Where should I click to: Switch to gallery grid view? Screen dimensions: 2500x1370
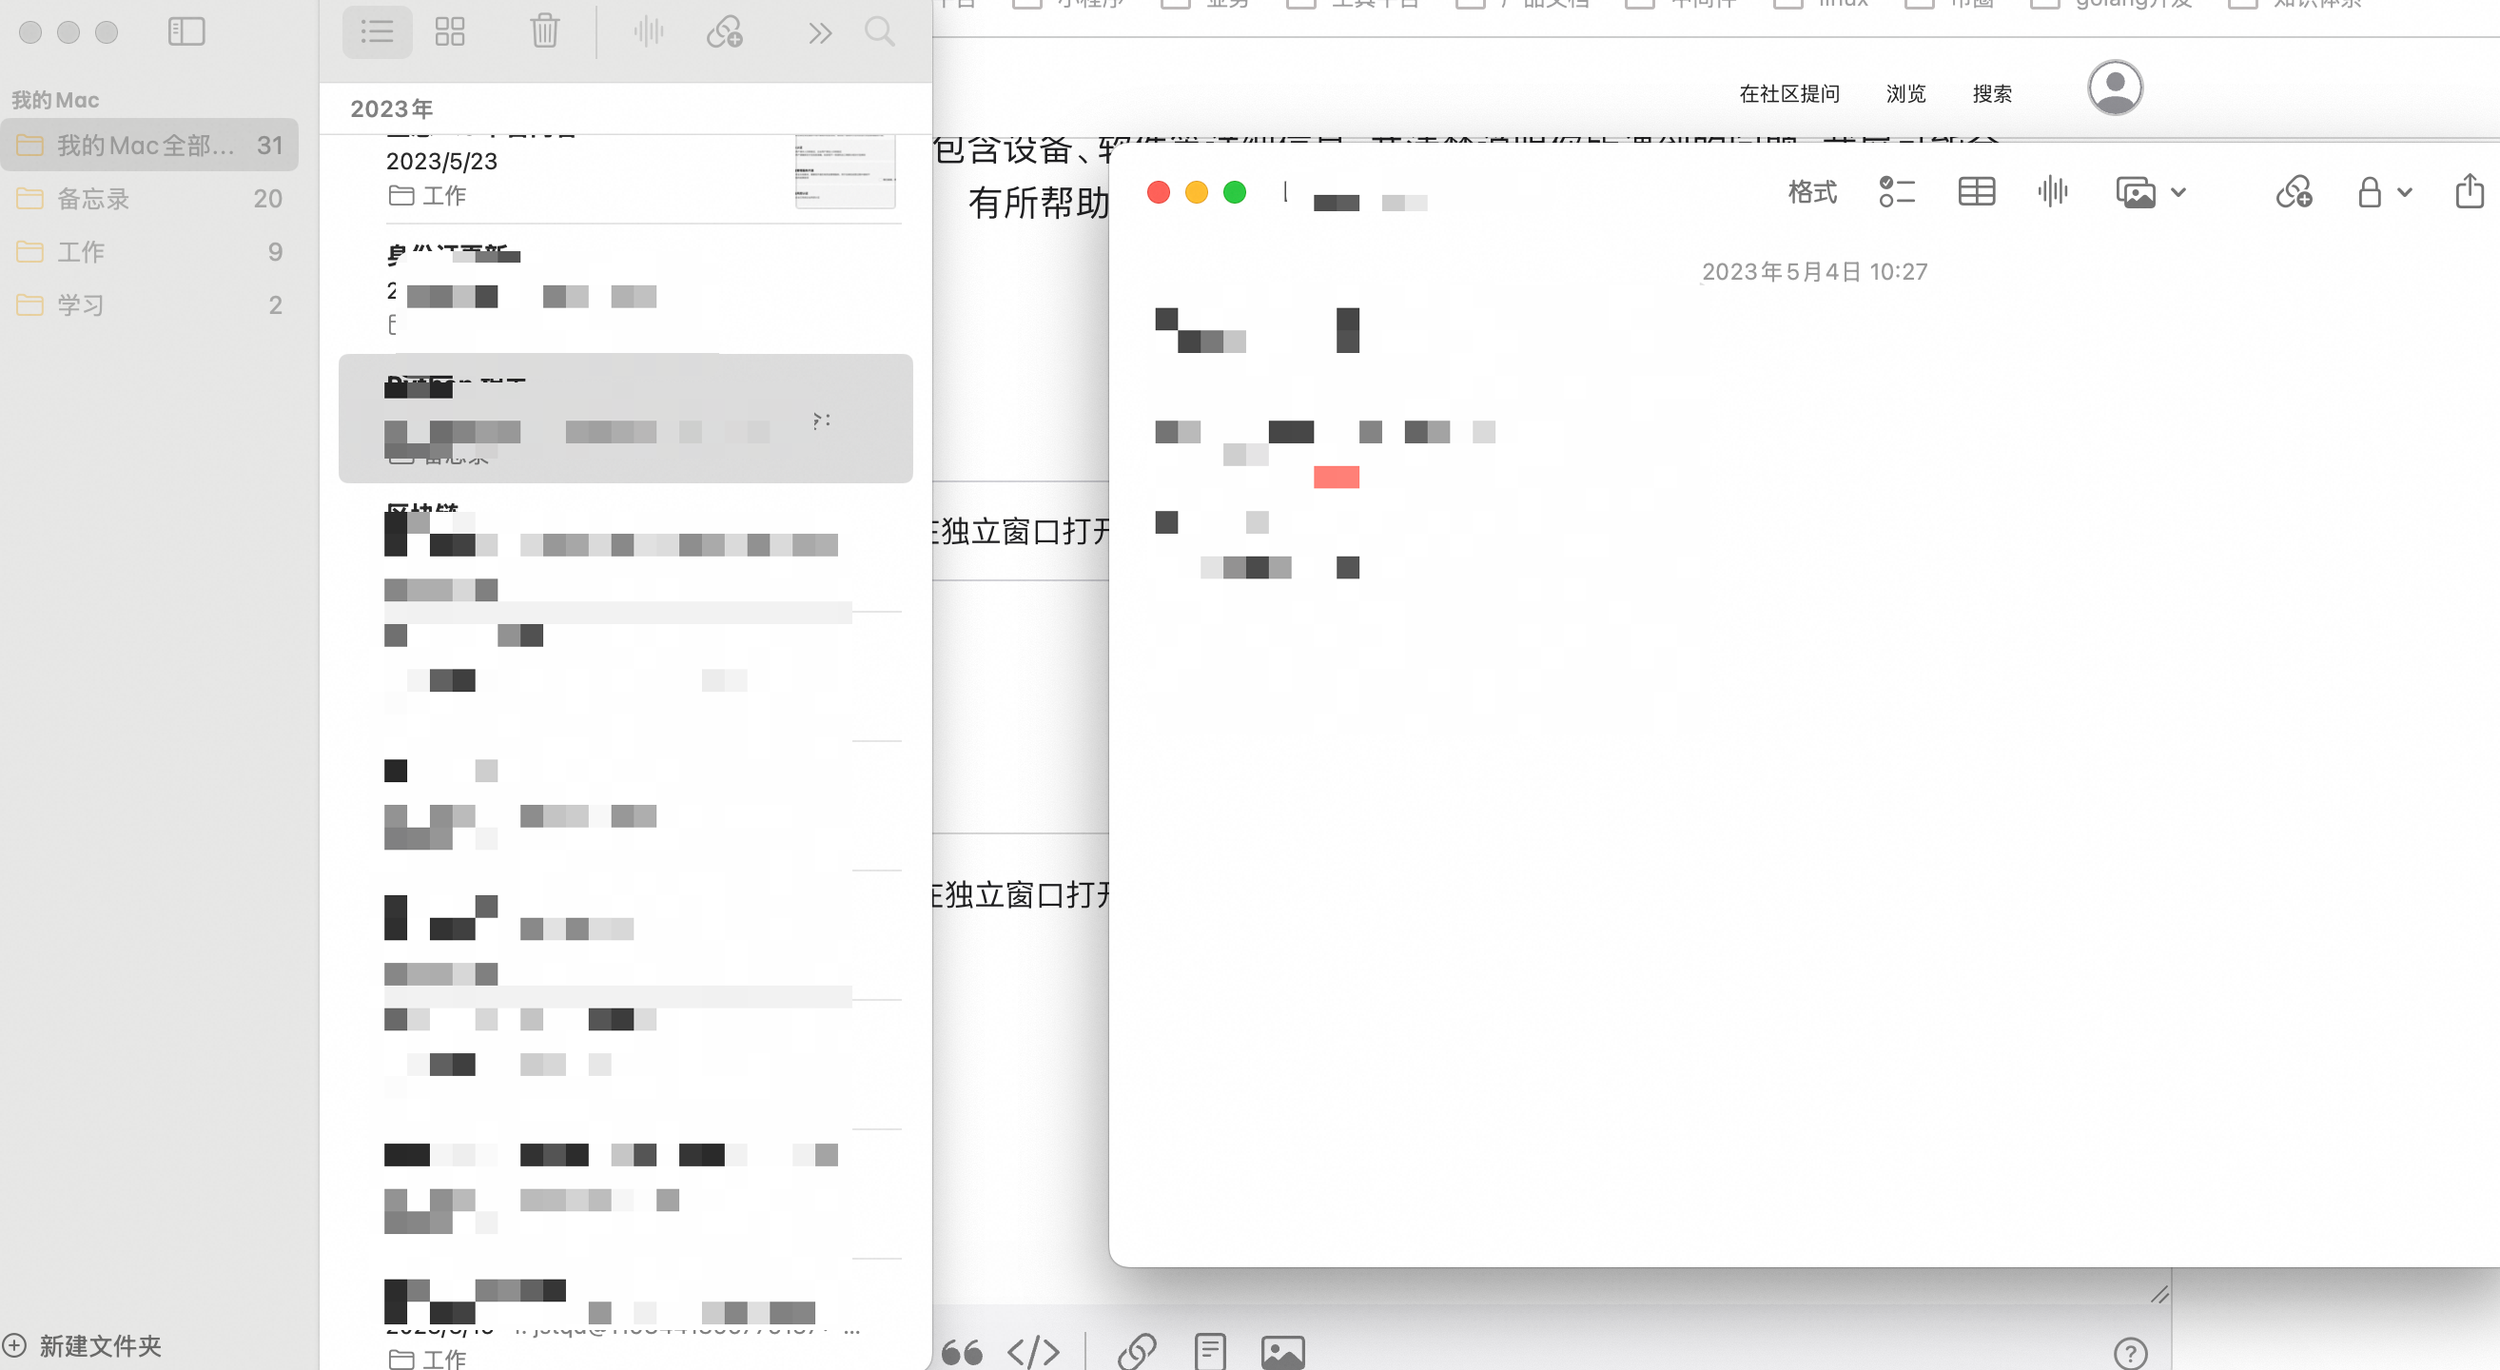point(449,32)
